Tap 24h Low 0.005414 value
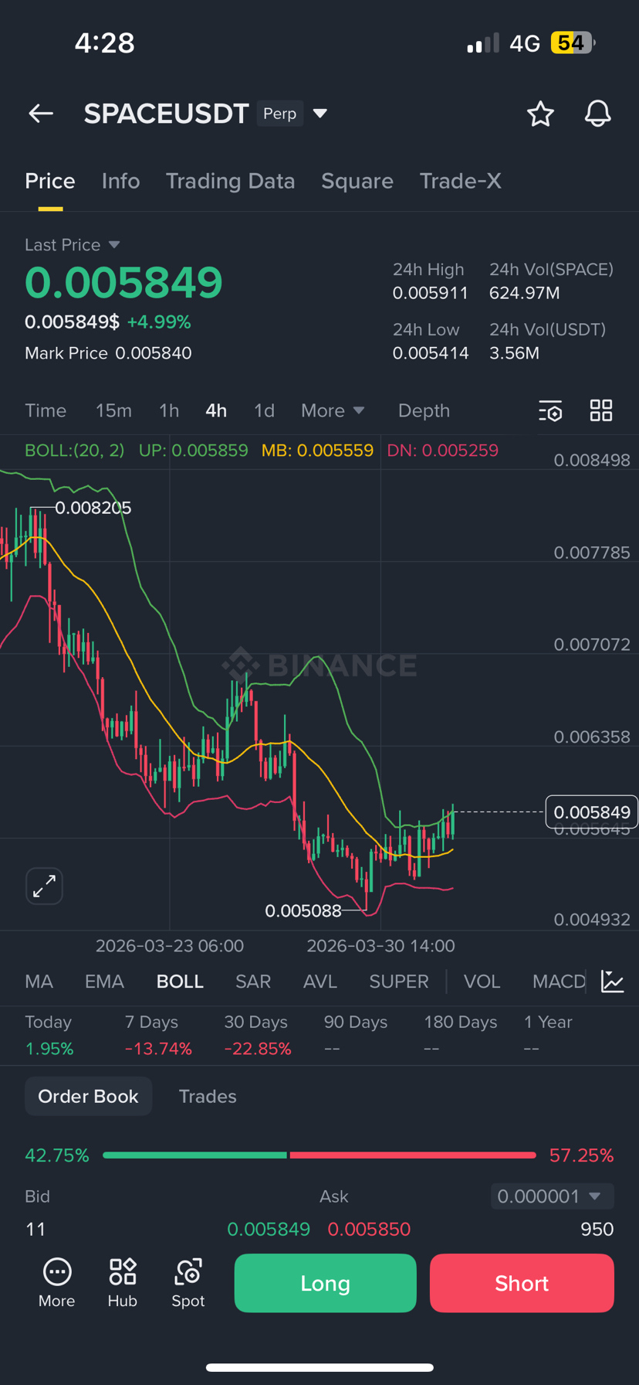 431,353
